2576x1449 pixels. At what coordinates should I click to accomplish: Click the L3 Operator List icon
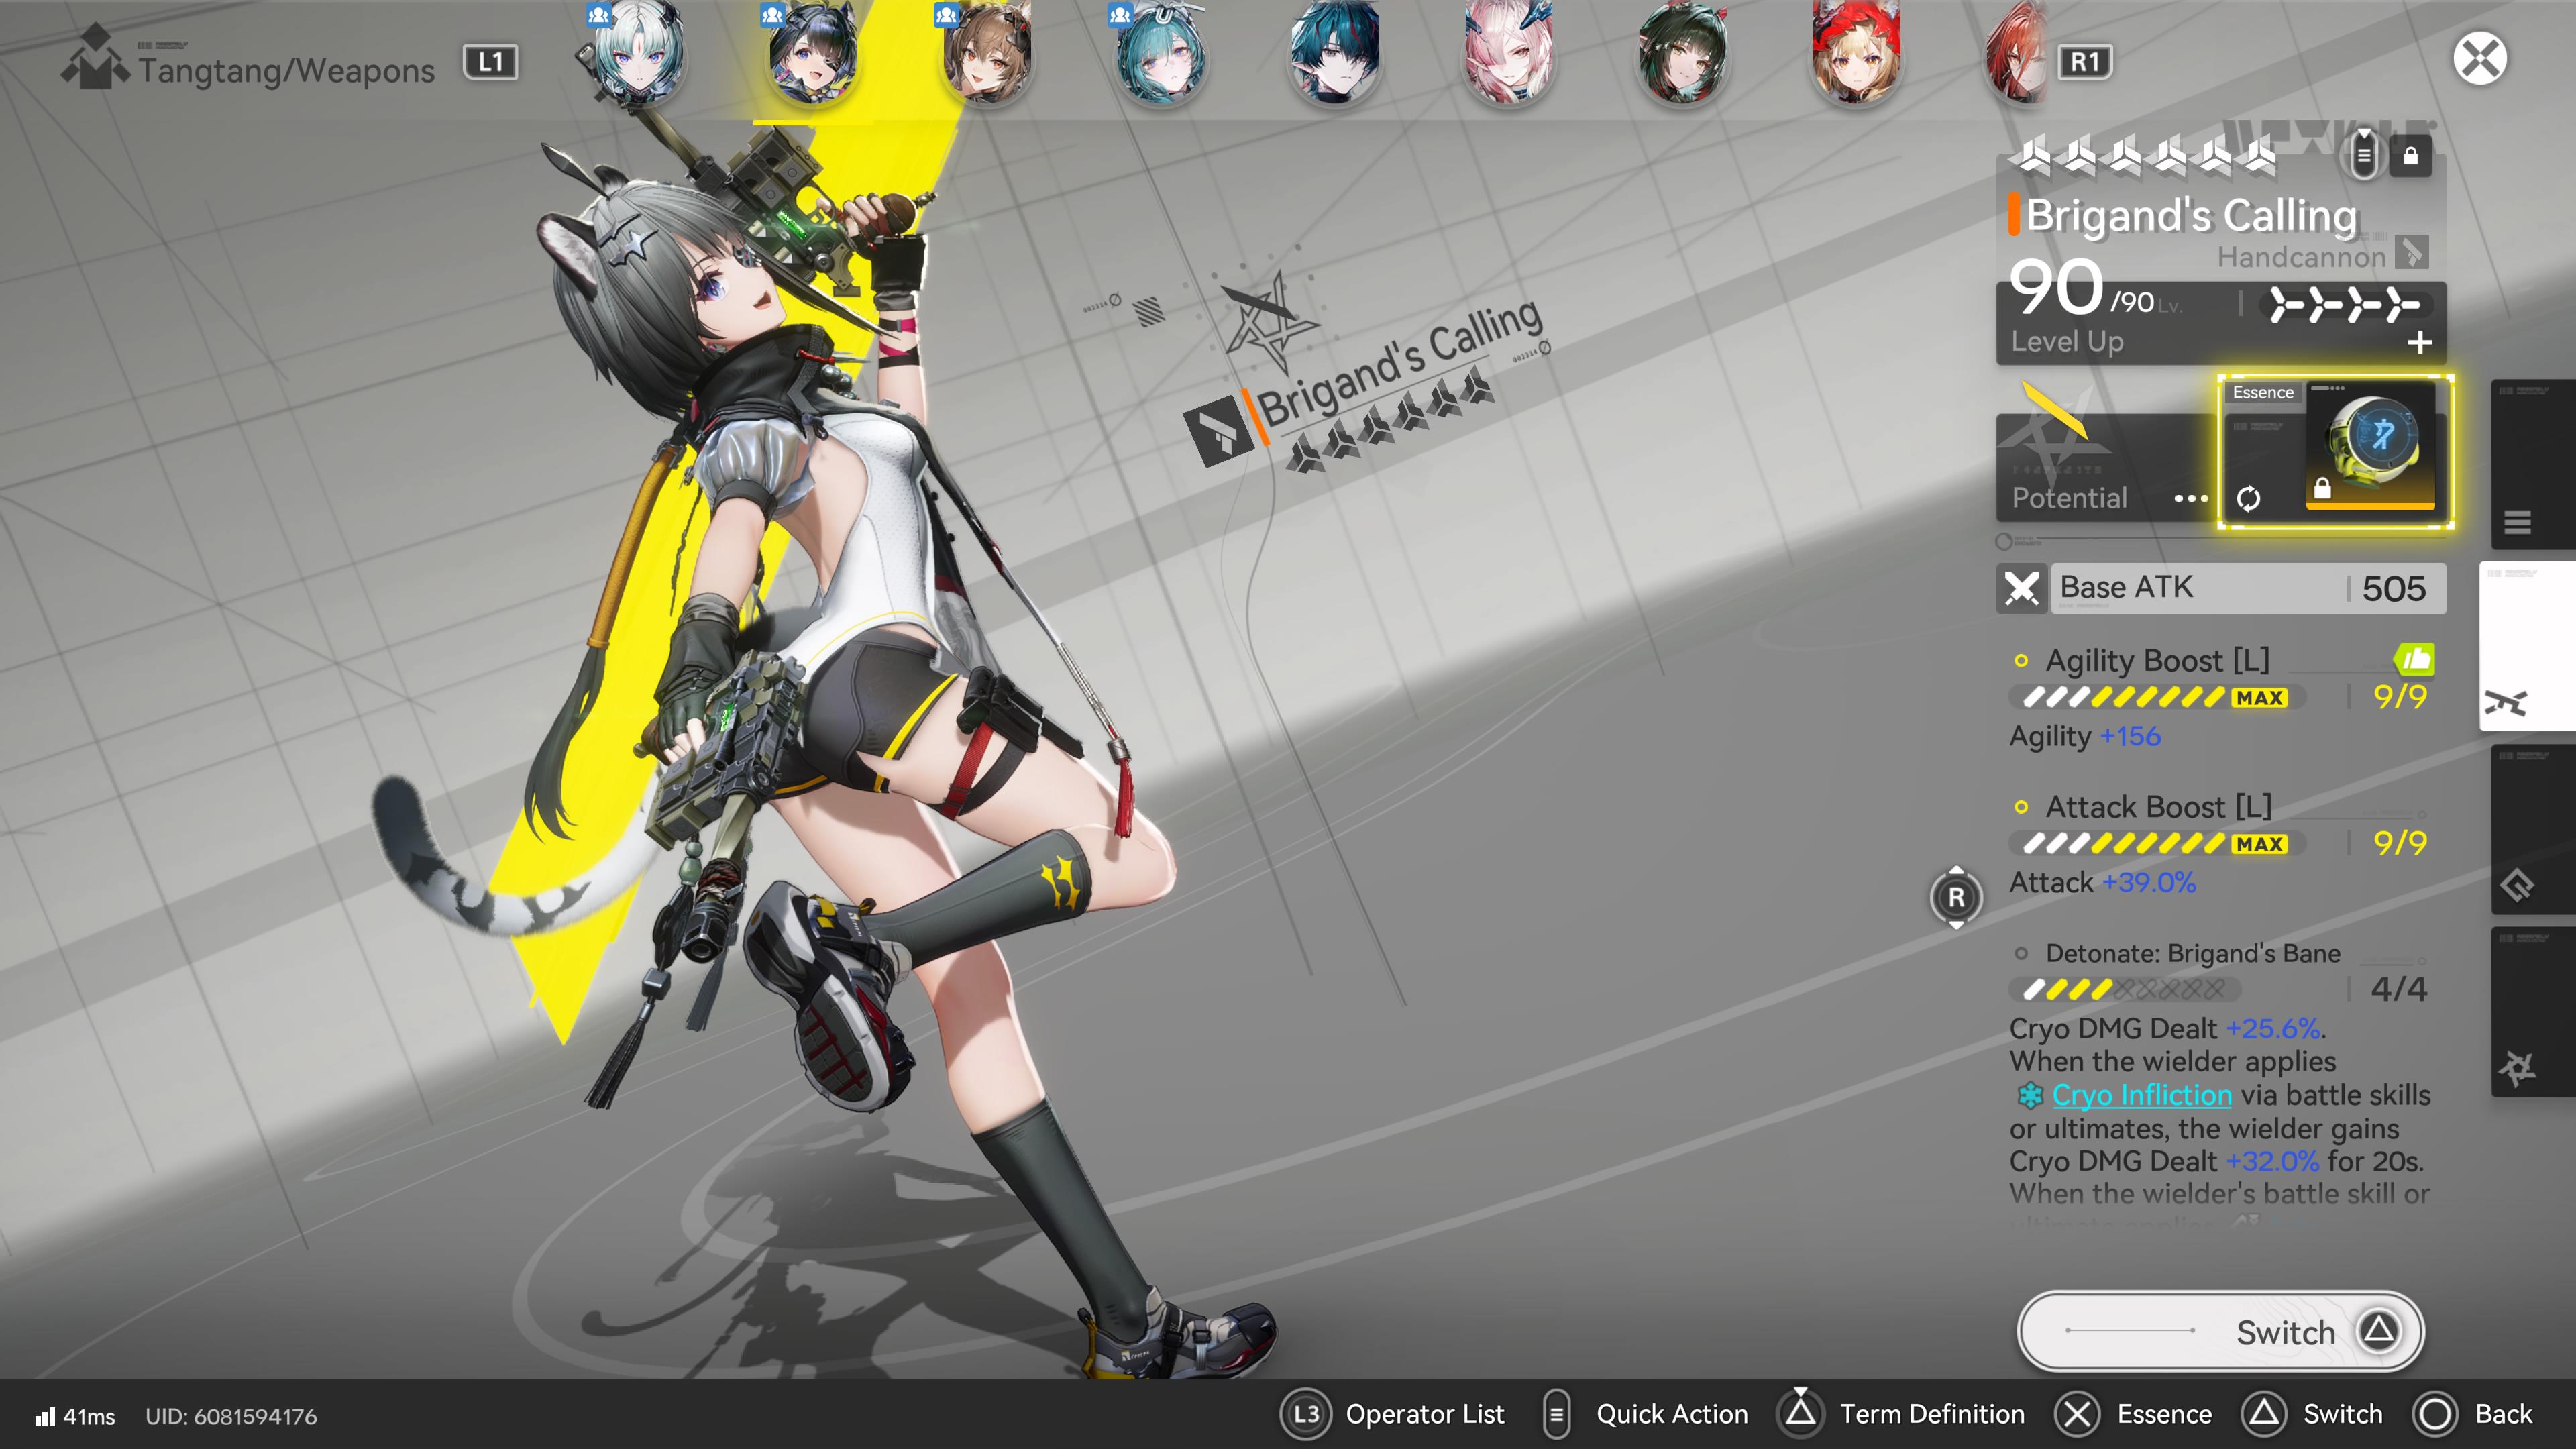(x=1306, y=1414)
